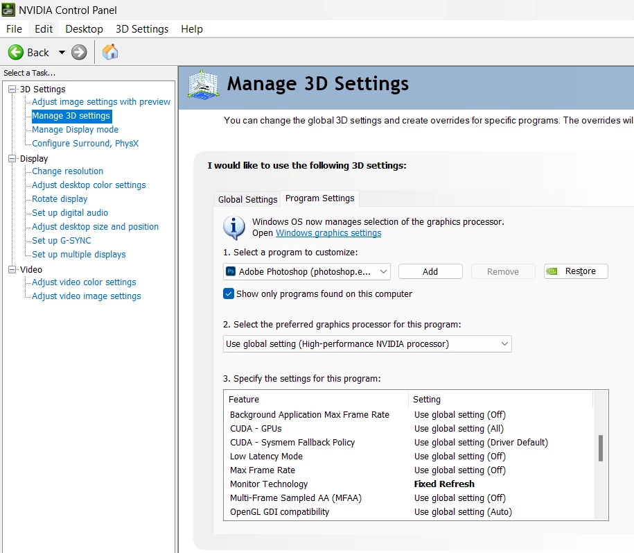
Task: Go to the Home icon in toolbar
Action: coord(110,52)
